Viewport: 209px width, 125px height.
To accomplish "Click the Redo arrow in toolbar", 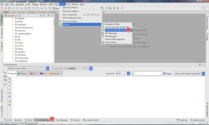I will pyautogui.click(x=17, y=8).
